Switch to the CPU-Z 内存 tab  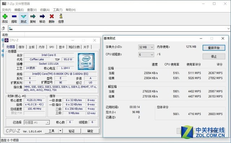click(42, 47)
